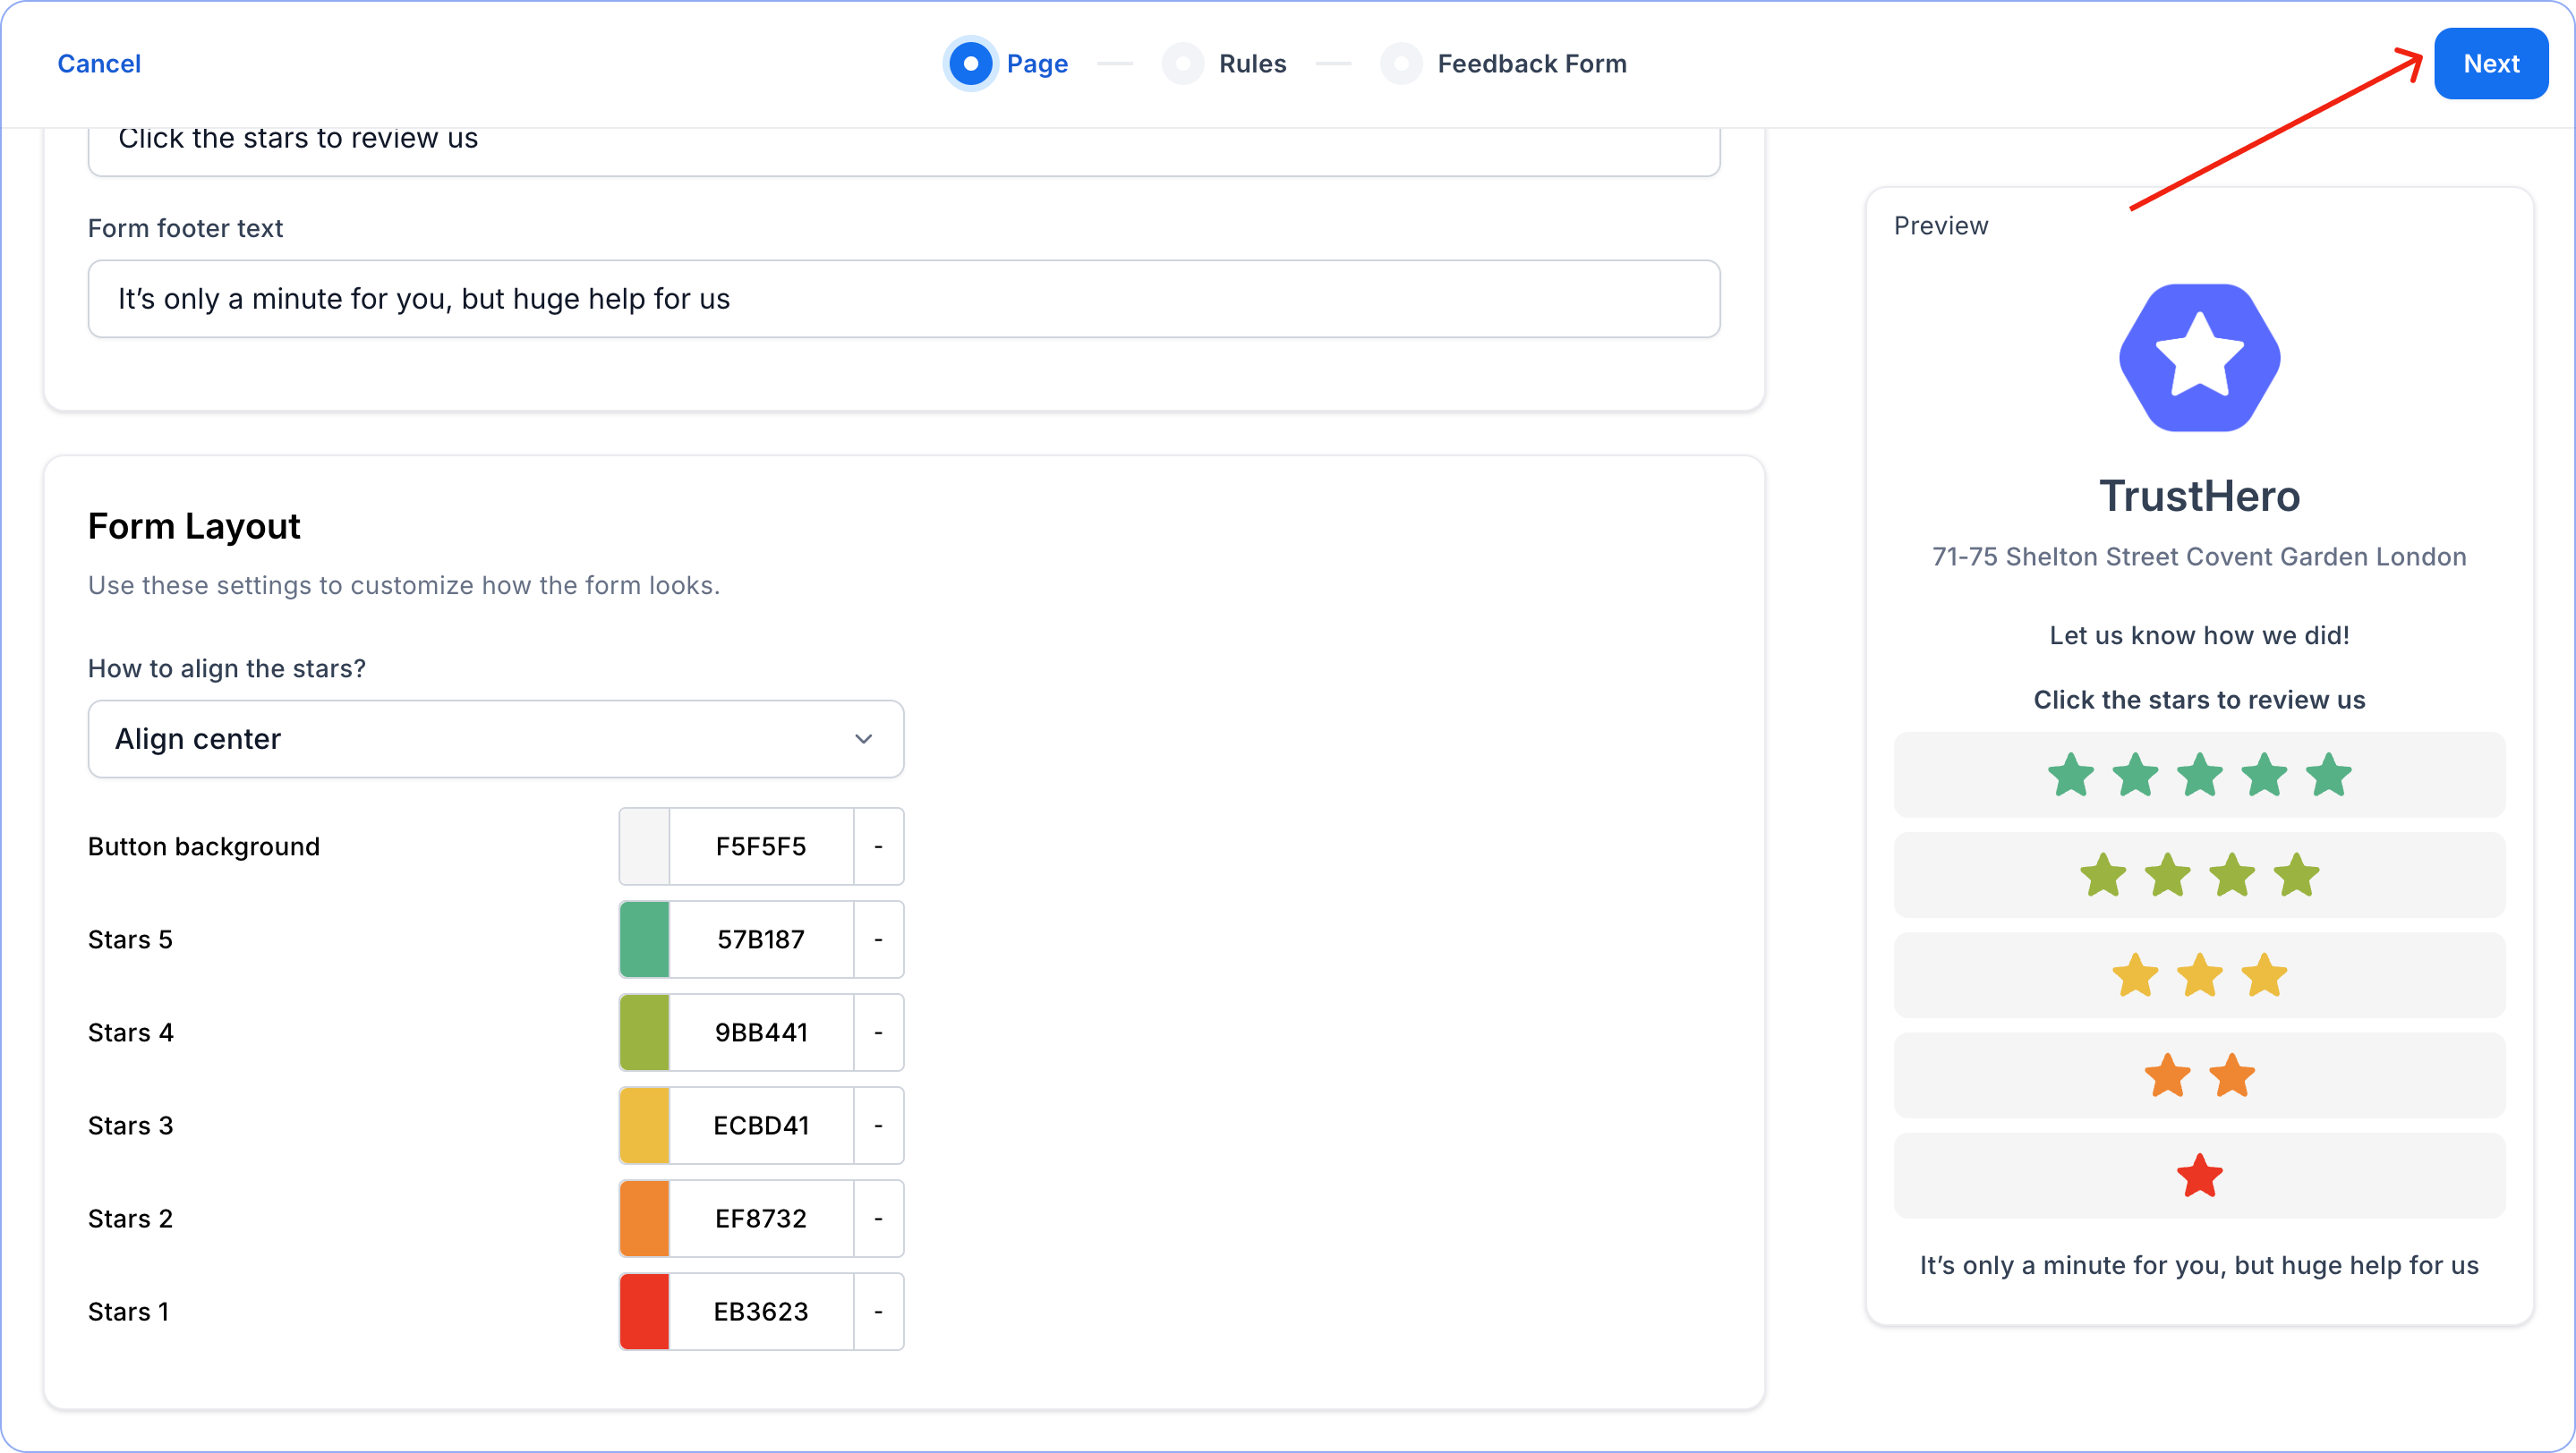Switch to the Rules step label
This screenshot has height=1453, width=2576.
click(x=1252, y=64)
